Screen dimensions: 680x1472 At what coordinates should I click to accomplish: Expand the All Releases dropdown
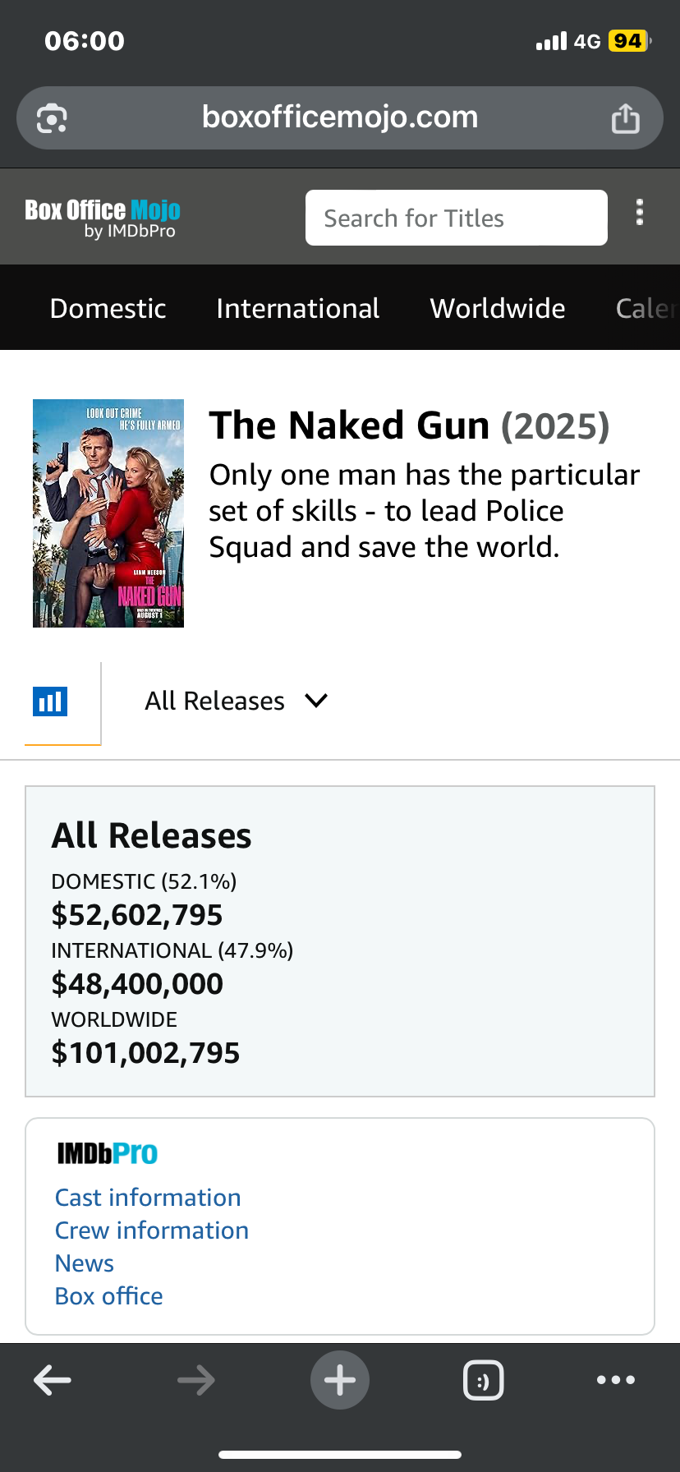click(x=215, y=701)
